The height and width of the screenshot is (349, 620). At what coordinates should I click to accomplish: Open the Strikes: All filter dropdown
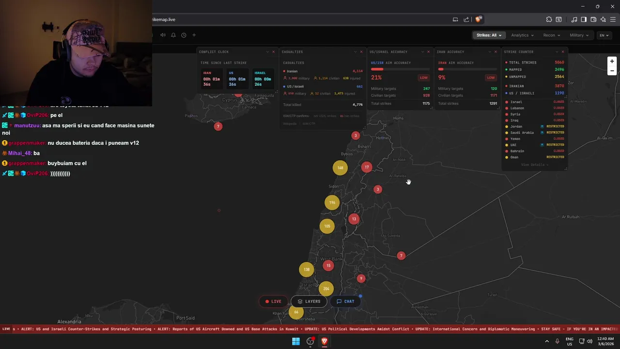tap(489, 35)
